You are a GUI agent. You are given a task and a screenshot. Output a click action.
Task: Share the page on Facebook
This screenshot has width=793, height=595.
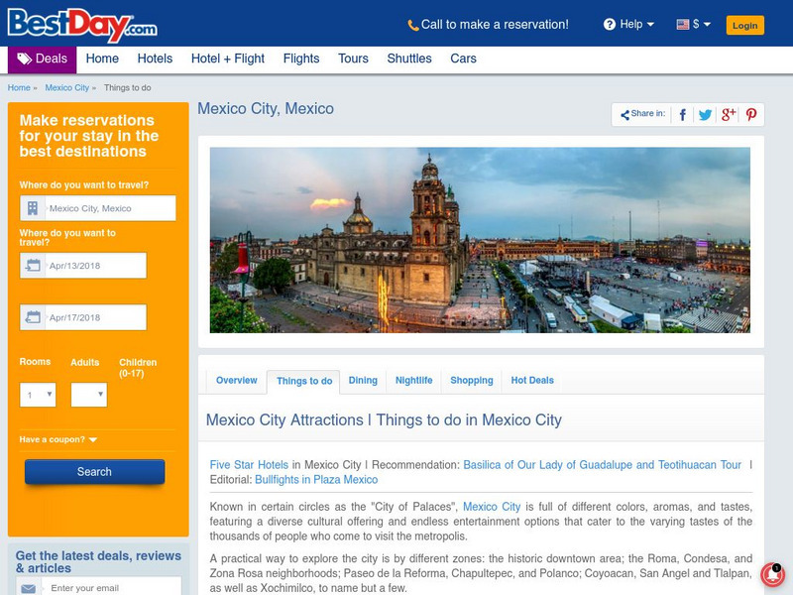pyautogui.click(x=682, y=115)
